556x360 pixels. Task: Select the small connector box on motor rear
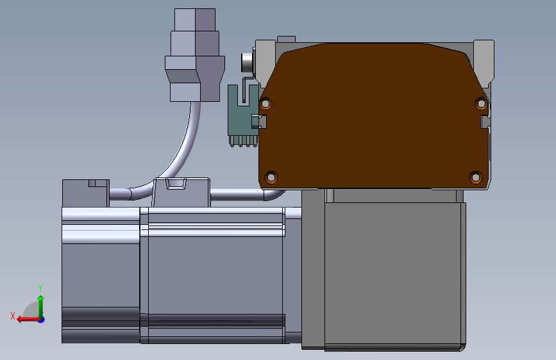[85, 193]
